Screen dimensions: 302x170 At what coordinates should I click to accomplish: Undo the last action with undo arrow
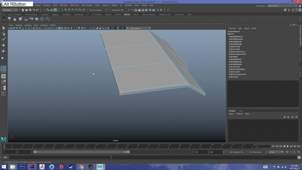pyautogui.click(x=34, y=10)
